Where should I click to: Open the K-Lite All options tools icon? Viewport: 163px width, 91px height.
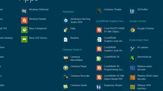point(132,49)
